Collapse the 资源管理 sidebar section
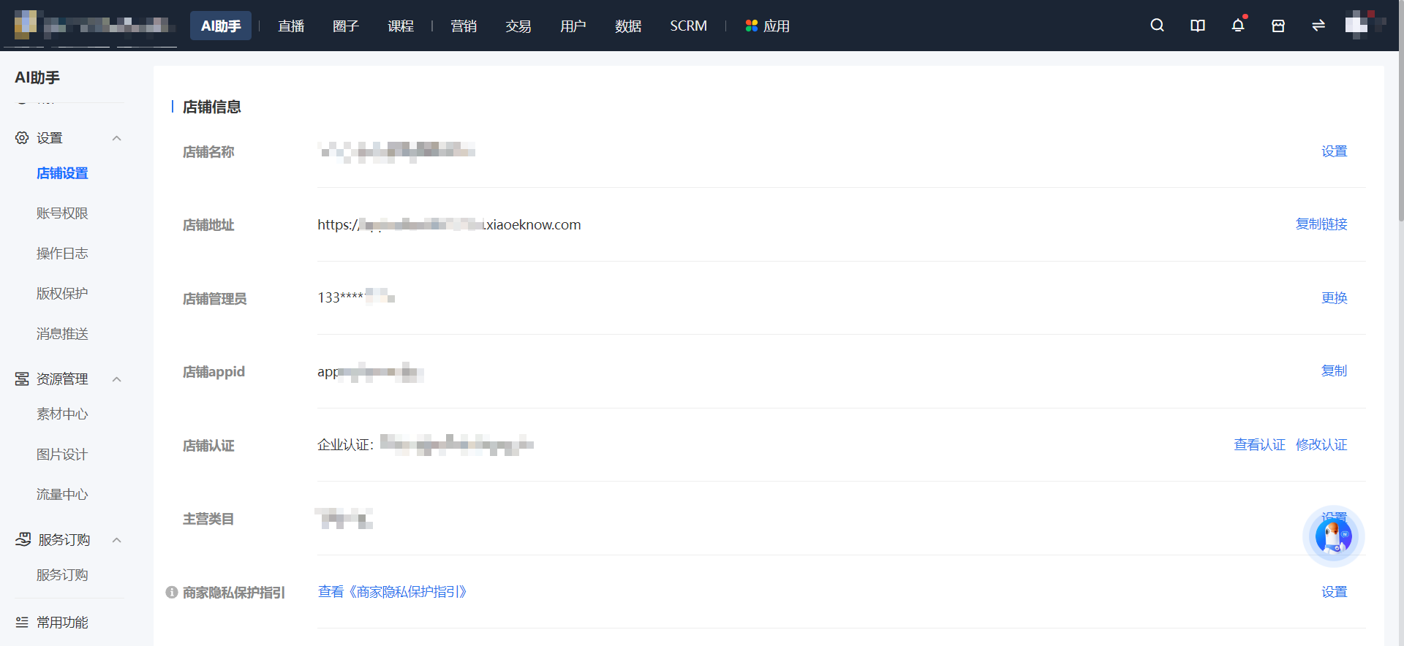The image size is (1404, 646). click(116, 379)
